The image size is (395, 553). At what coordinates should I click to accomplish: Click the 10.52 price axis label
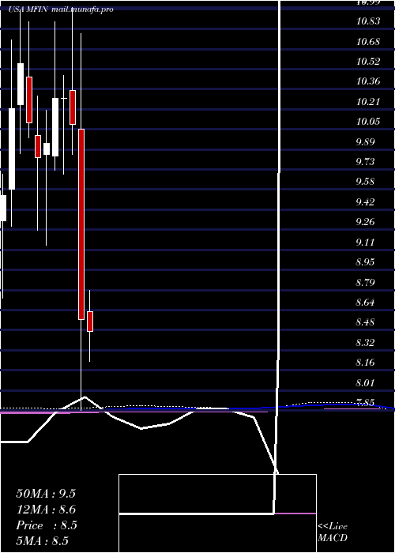(368, 62)
